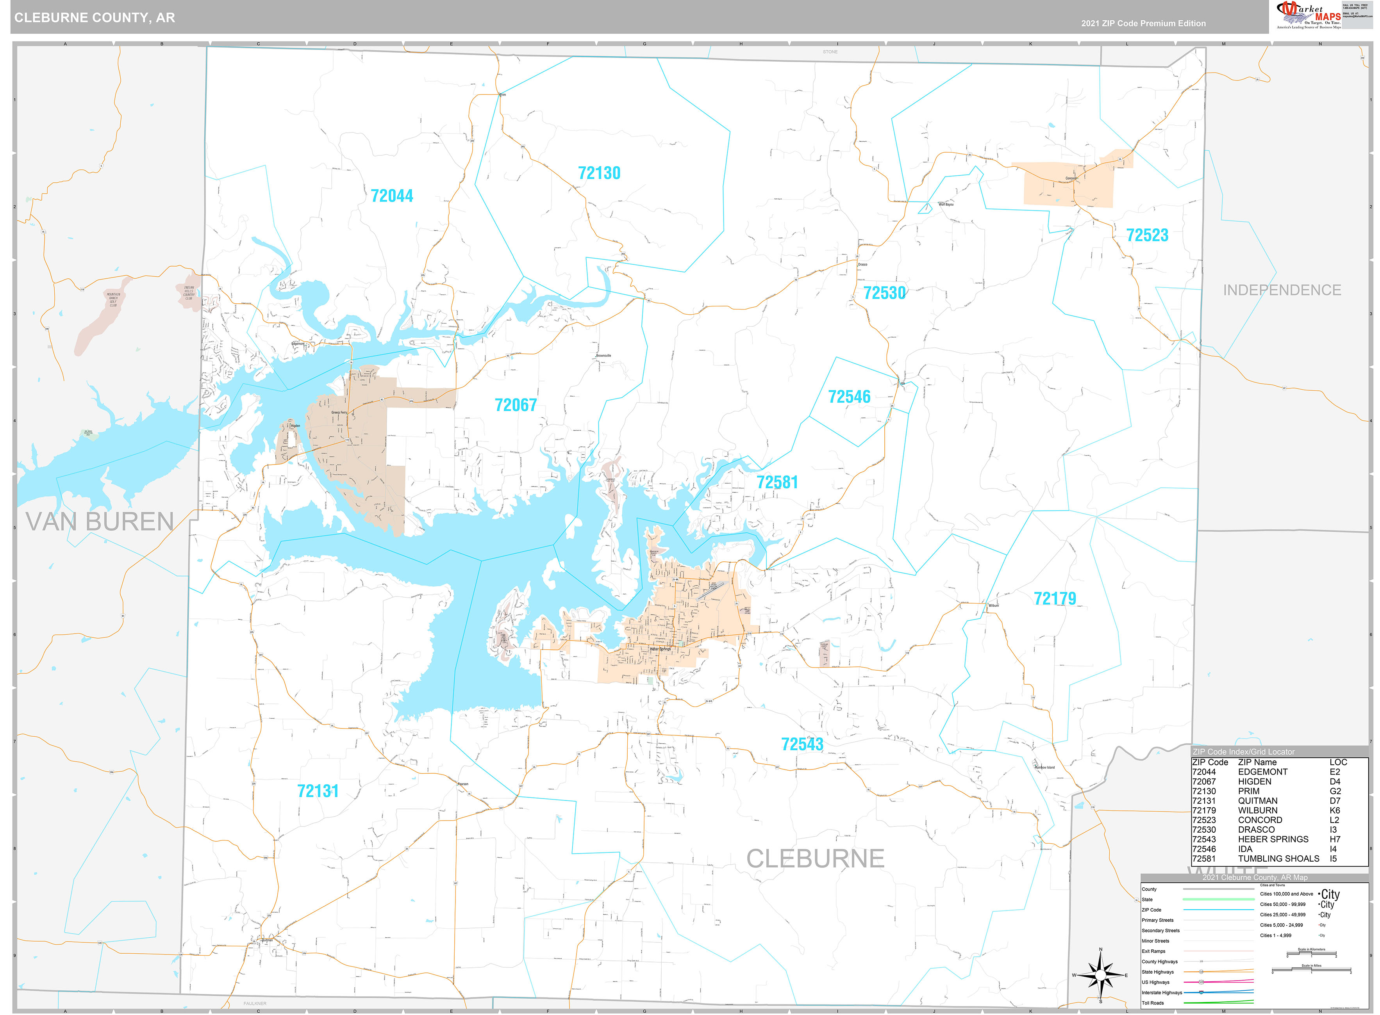Click the Drasco town label
This screenshot has height=1015, width=1380.
coord(862,264)
